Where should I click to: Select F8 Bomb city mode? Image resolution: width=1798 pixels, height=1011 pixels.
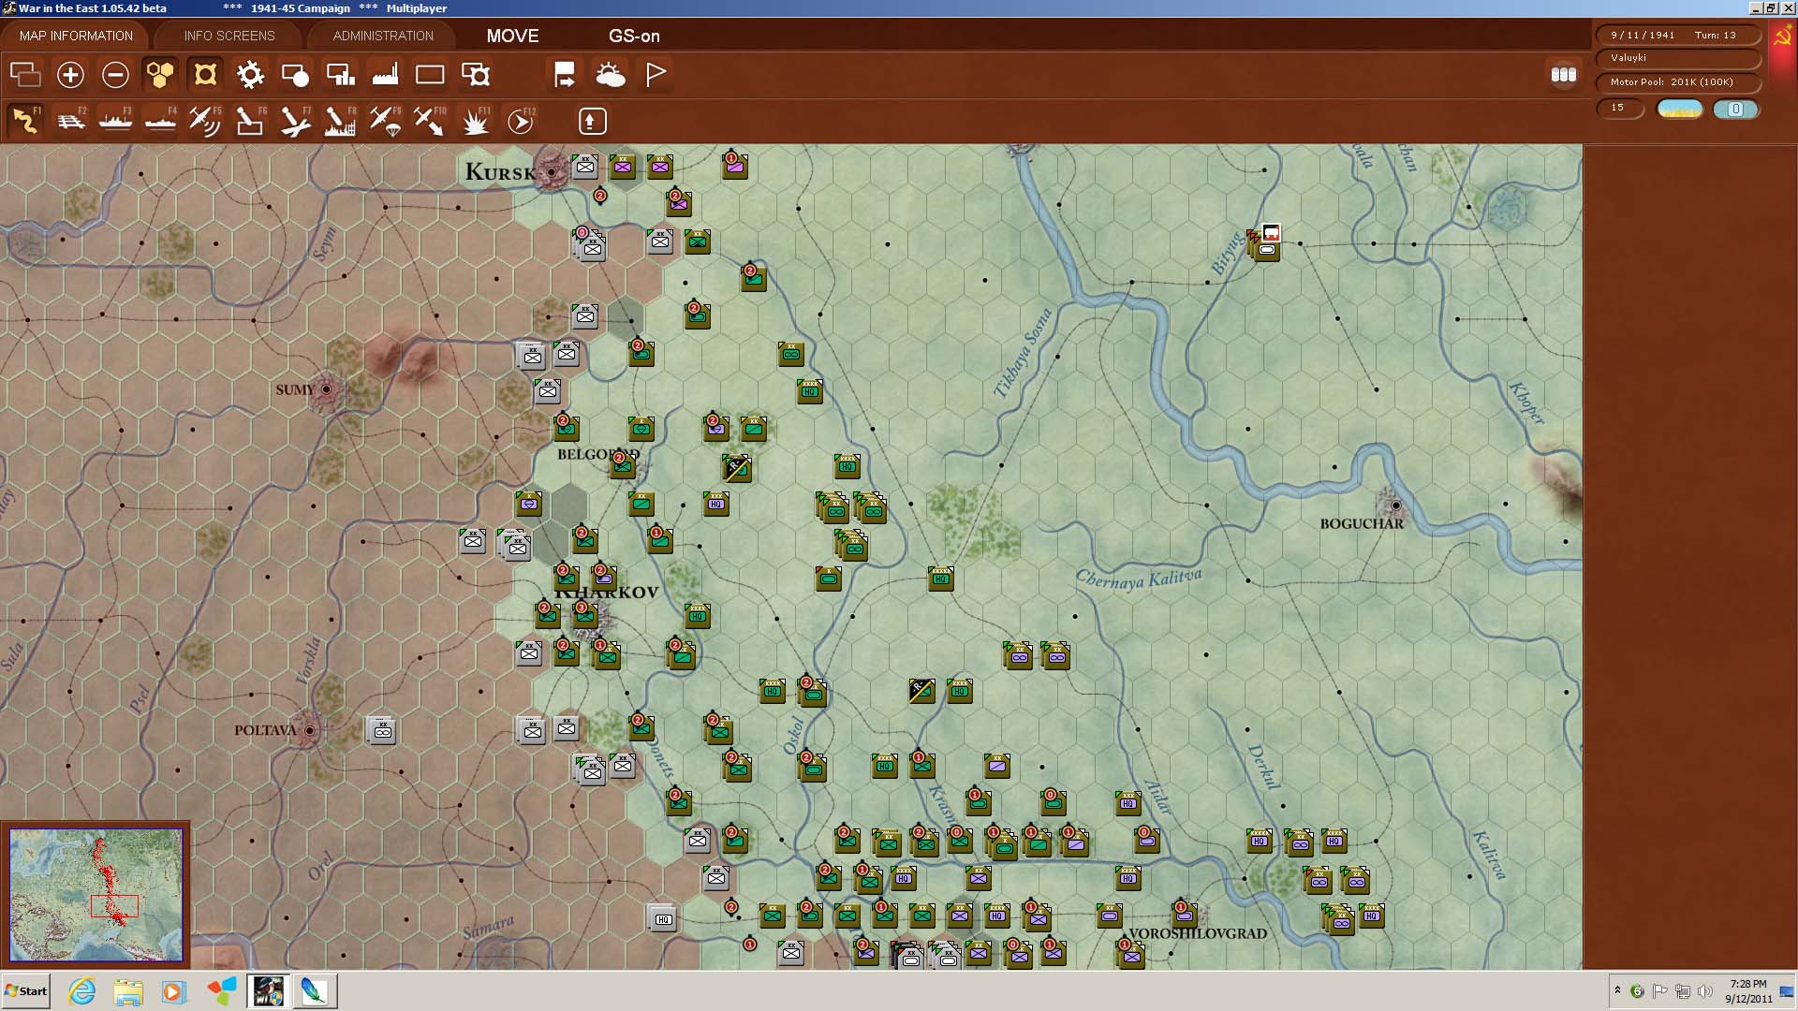coord(341,121)
